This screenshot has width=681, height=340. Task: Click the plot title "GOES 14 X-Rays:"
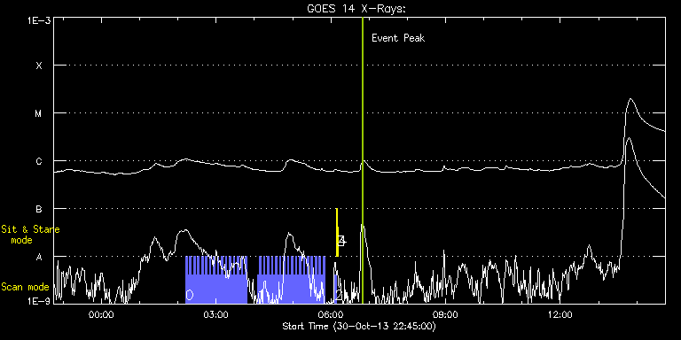(356, 9)
